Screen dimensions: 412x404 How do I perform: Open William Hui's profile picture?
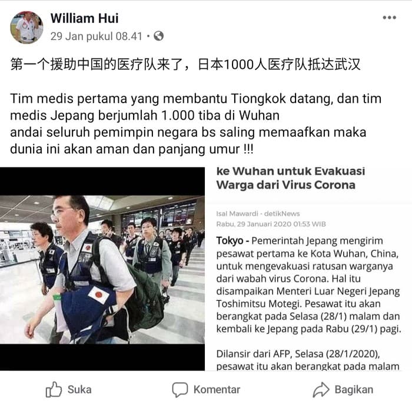(26, 27)
